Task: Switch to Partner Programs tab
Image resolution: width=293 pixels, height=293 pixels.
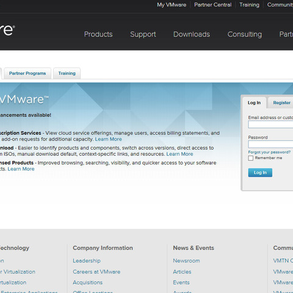Action: (x=27, y=73)
